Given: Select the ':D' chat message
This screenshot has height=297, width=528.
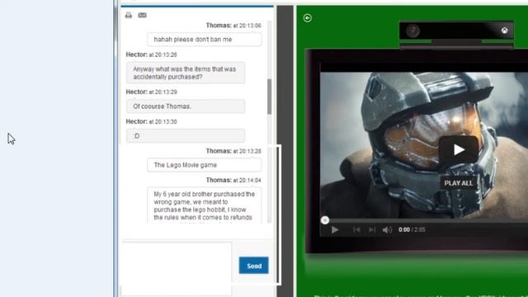Looking at the screenshot, I should pos(186,136).
